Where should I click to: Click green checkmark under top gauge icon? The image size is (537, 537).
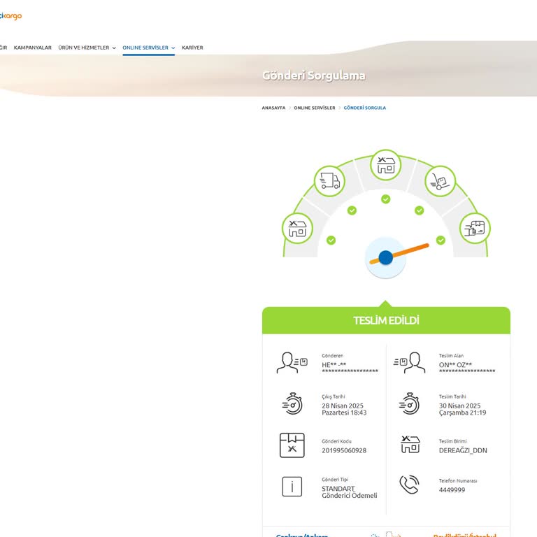386,199
